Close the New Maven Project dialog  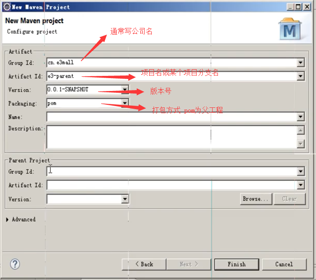[307, 7]
